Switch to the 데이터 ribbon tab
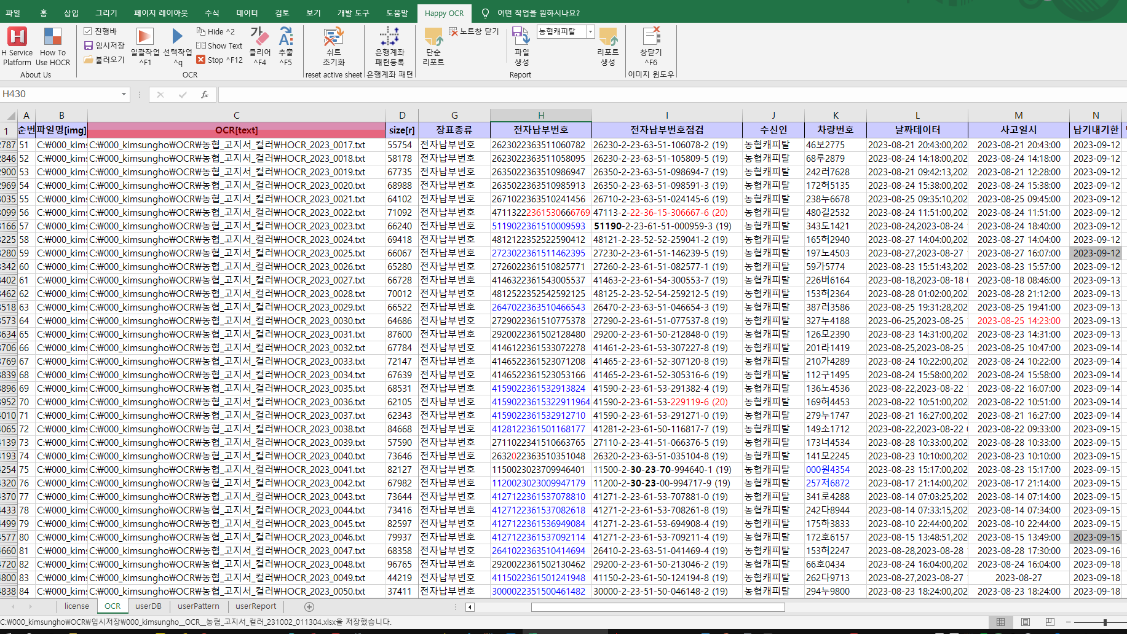Image resolution: width=1127 pixels, height=634 pixels. pos(247,13)
